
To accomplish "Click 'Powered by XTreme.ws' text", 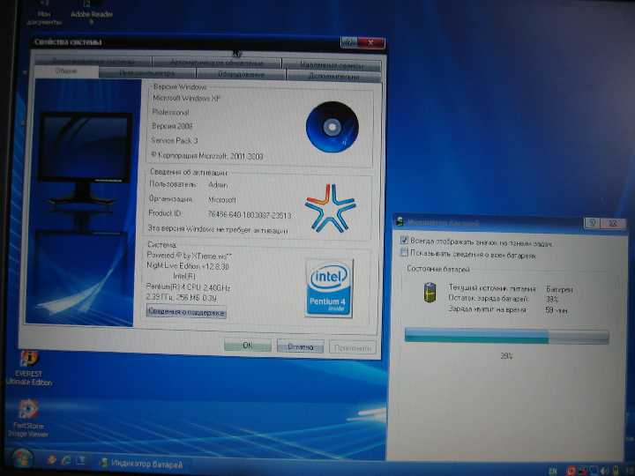I will (x=189, y=256).
